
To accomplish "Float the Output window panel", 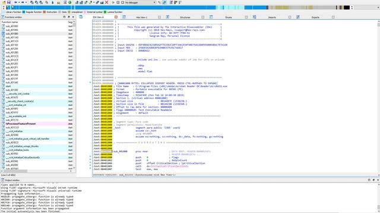I will tap(369, 180).
